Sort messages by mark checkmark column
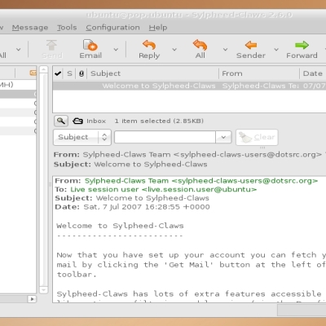 coord(58,73)
